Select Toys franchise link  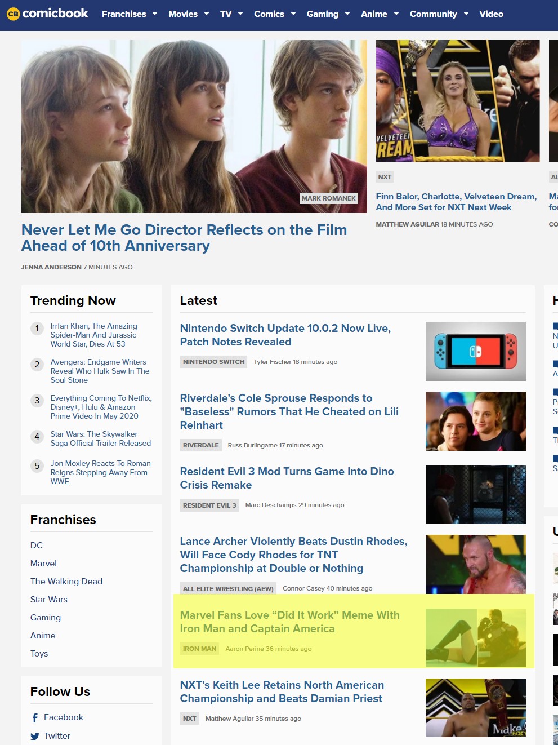tap(39, 654)
